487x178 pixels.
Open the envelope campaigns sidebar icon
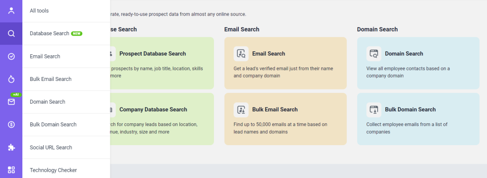11,102
